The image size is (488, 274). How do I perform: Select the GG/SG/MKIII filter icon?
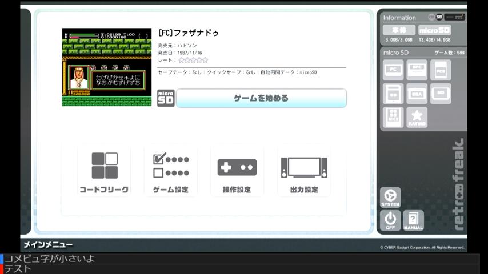(393, 117)
